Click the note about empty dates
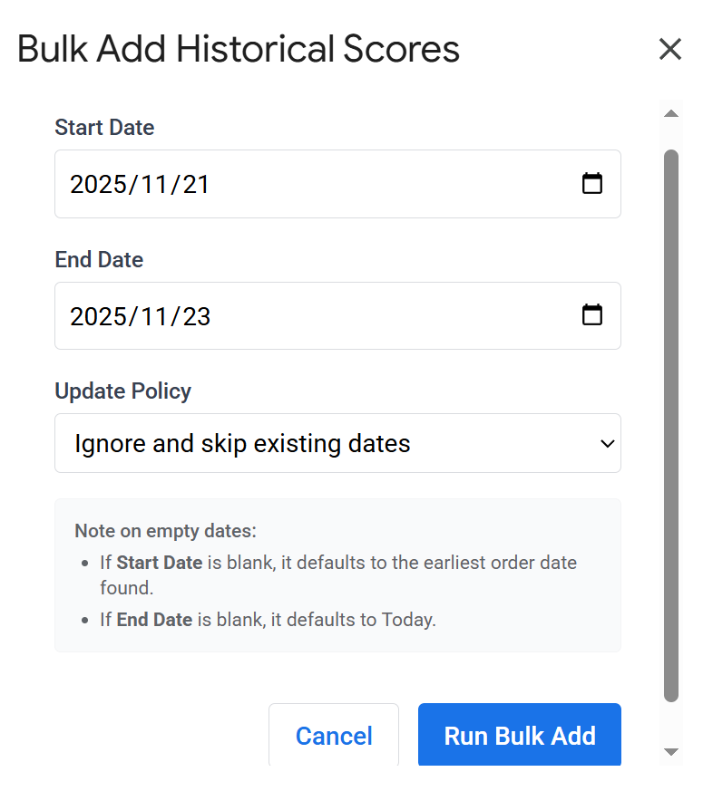The height and width of the screenshot is (791, 703). pos(337,574)
